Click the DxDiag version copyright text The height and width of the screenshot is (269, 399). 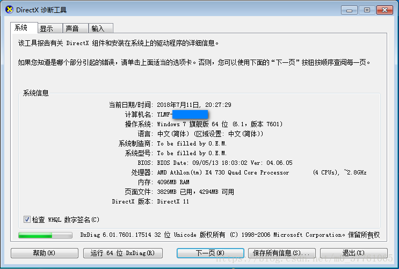(x=230, y=235)
